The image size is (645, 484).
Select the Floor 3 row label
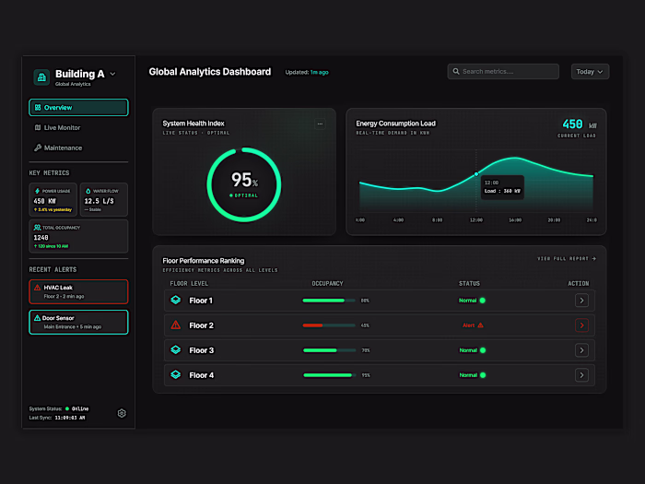(x=201, y=350)
